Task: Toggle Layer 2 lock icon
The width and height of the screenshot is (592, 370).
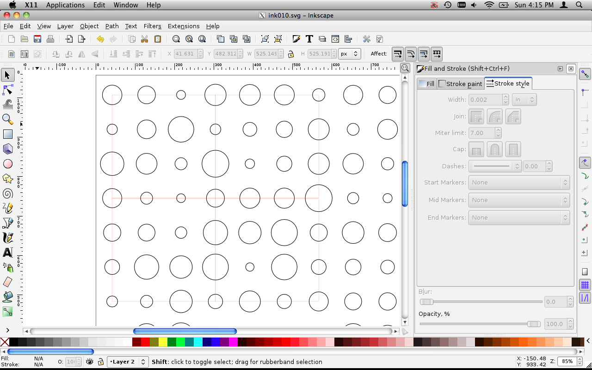Action: click(x=100, y=362)
